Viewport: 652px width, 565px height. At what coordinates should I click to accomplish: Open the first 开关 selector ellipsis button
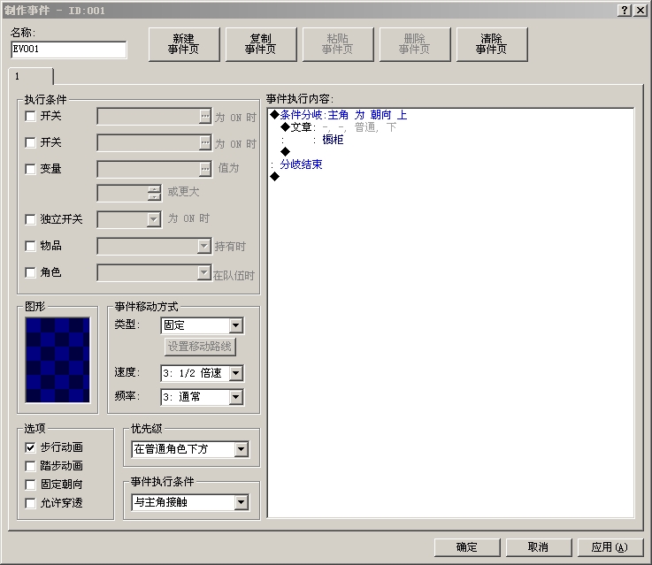coord(205,117)
